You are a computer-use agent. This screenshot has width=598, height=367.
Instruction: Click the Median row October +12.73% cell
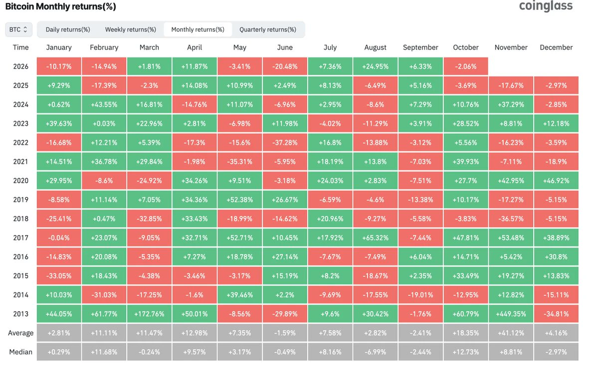point(466,352)
